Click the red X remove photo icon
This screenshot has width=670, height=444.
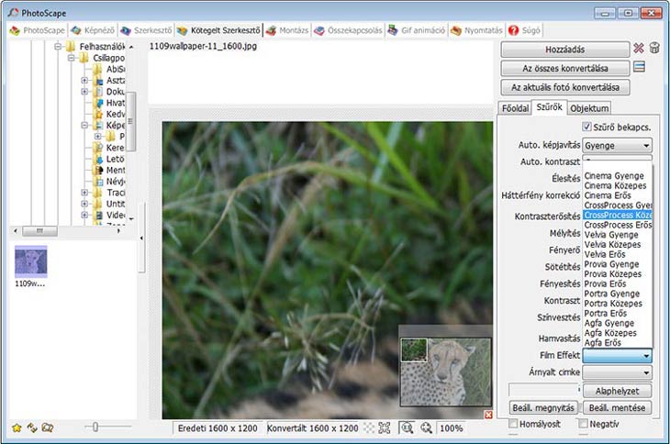point(639,49)
